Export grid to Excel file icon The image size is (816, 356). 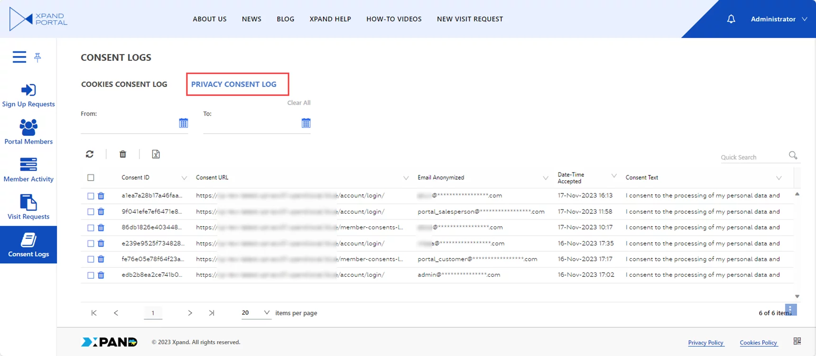(156, 154)
